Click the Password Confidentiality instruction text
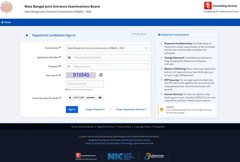This screenshot has width=240, height=162. point(190,48)
